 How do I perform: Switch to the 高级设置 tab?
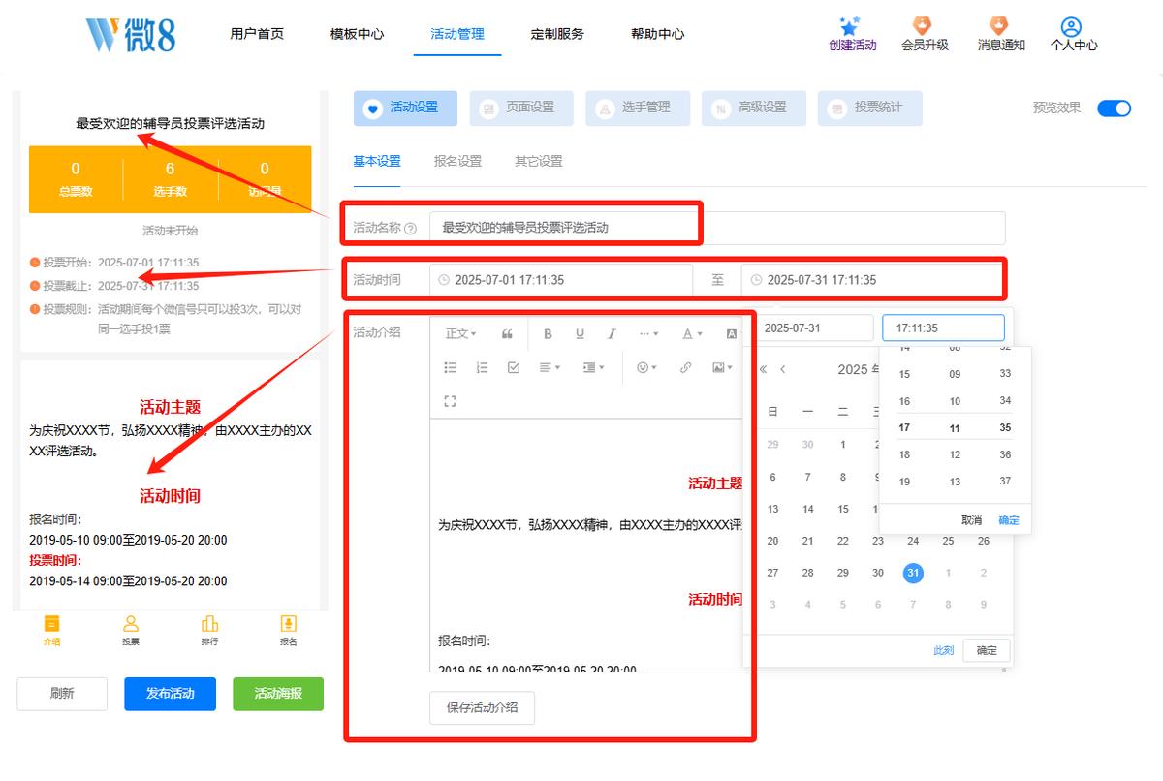tap(754, 109)
